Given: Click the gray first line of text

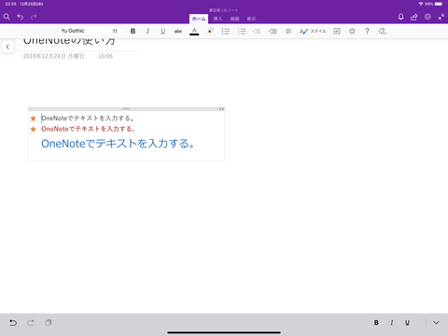Looking at the screenshot, I should tap(88, 119).
